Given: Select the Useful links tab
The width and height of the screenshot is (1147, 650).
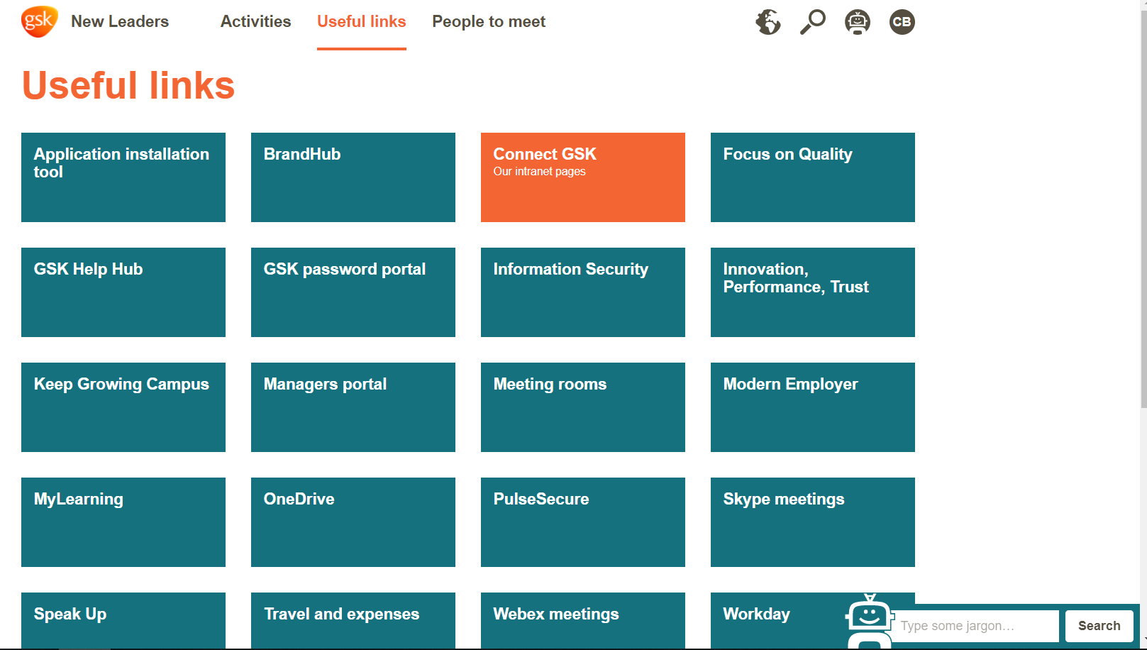Looking at the screenshot, I should coord(362,21).
